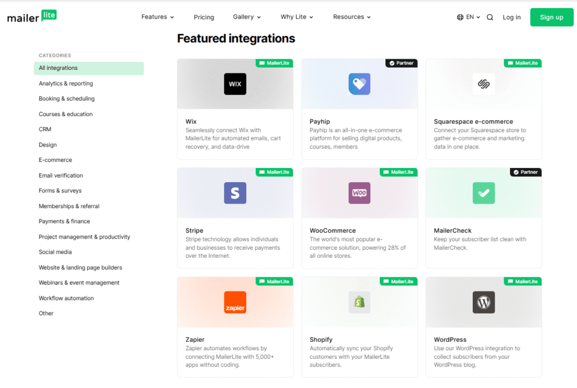Select Analytics & reporting category
This screenshot has height=388, width=577.
coord(66,83)
